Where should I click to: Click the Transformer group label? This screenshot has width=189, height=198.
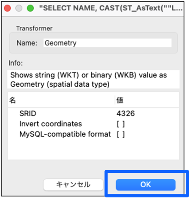pos(34,28)
